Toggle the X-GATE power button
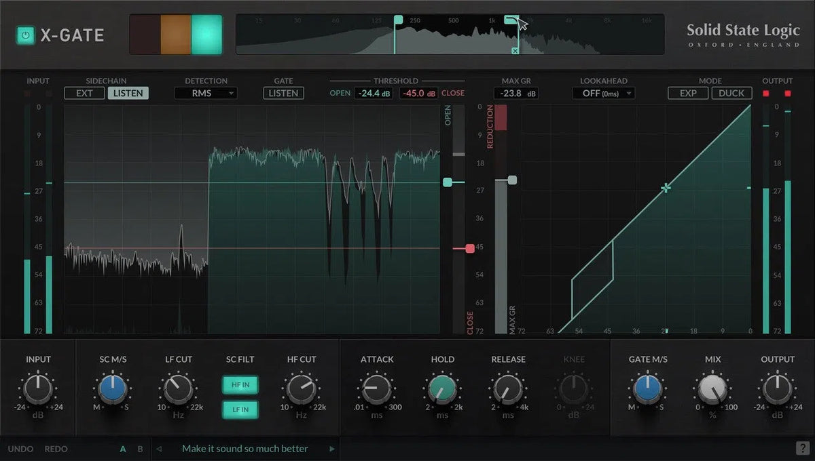 (x=26, y=35)
